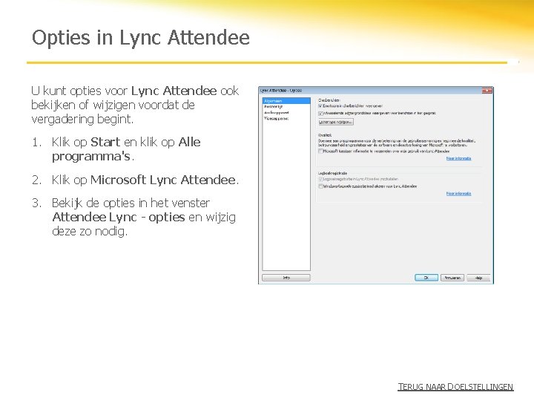Click the Help button in dialog
Screen dimensions: 534x401
pos(478,278)
